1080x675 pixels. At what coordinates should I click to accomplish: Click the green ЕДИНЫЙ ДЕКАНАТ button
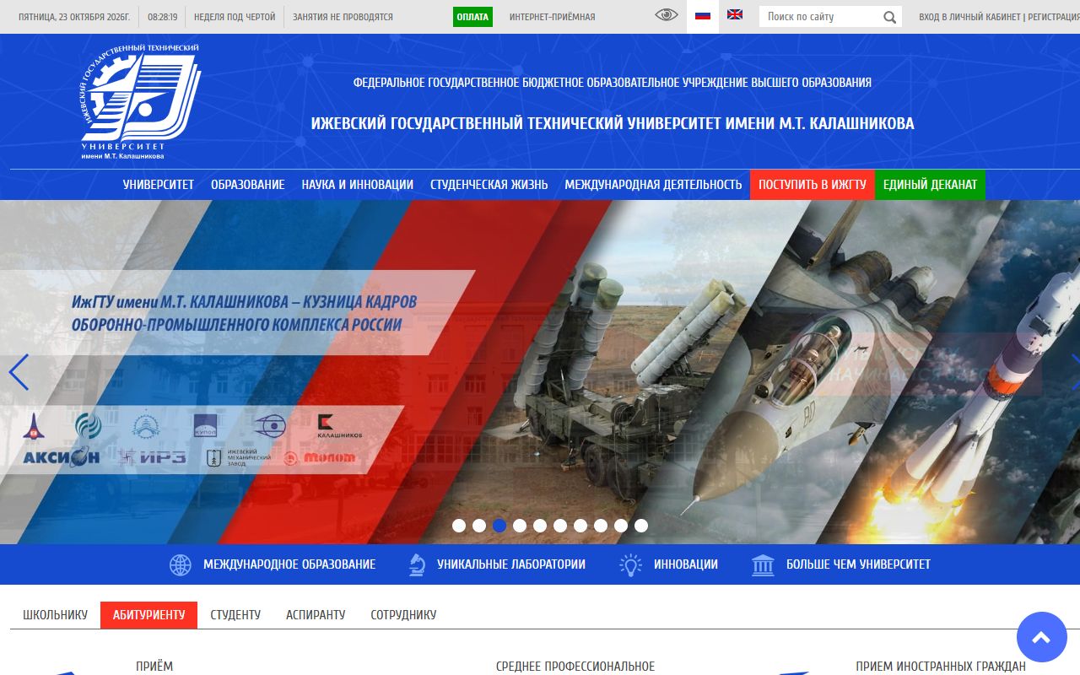tap(930, 185)
